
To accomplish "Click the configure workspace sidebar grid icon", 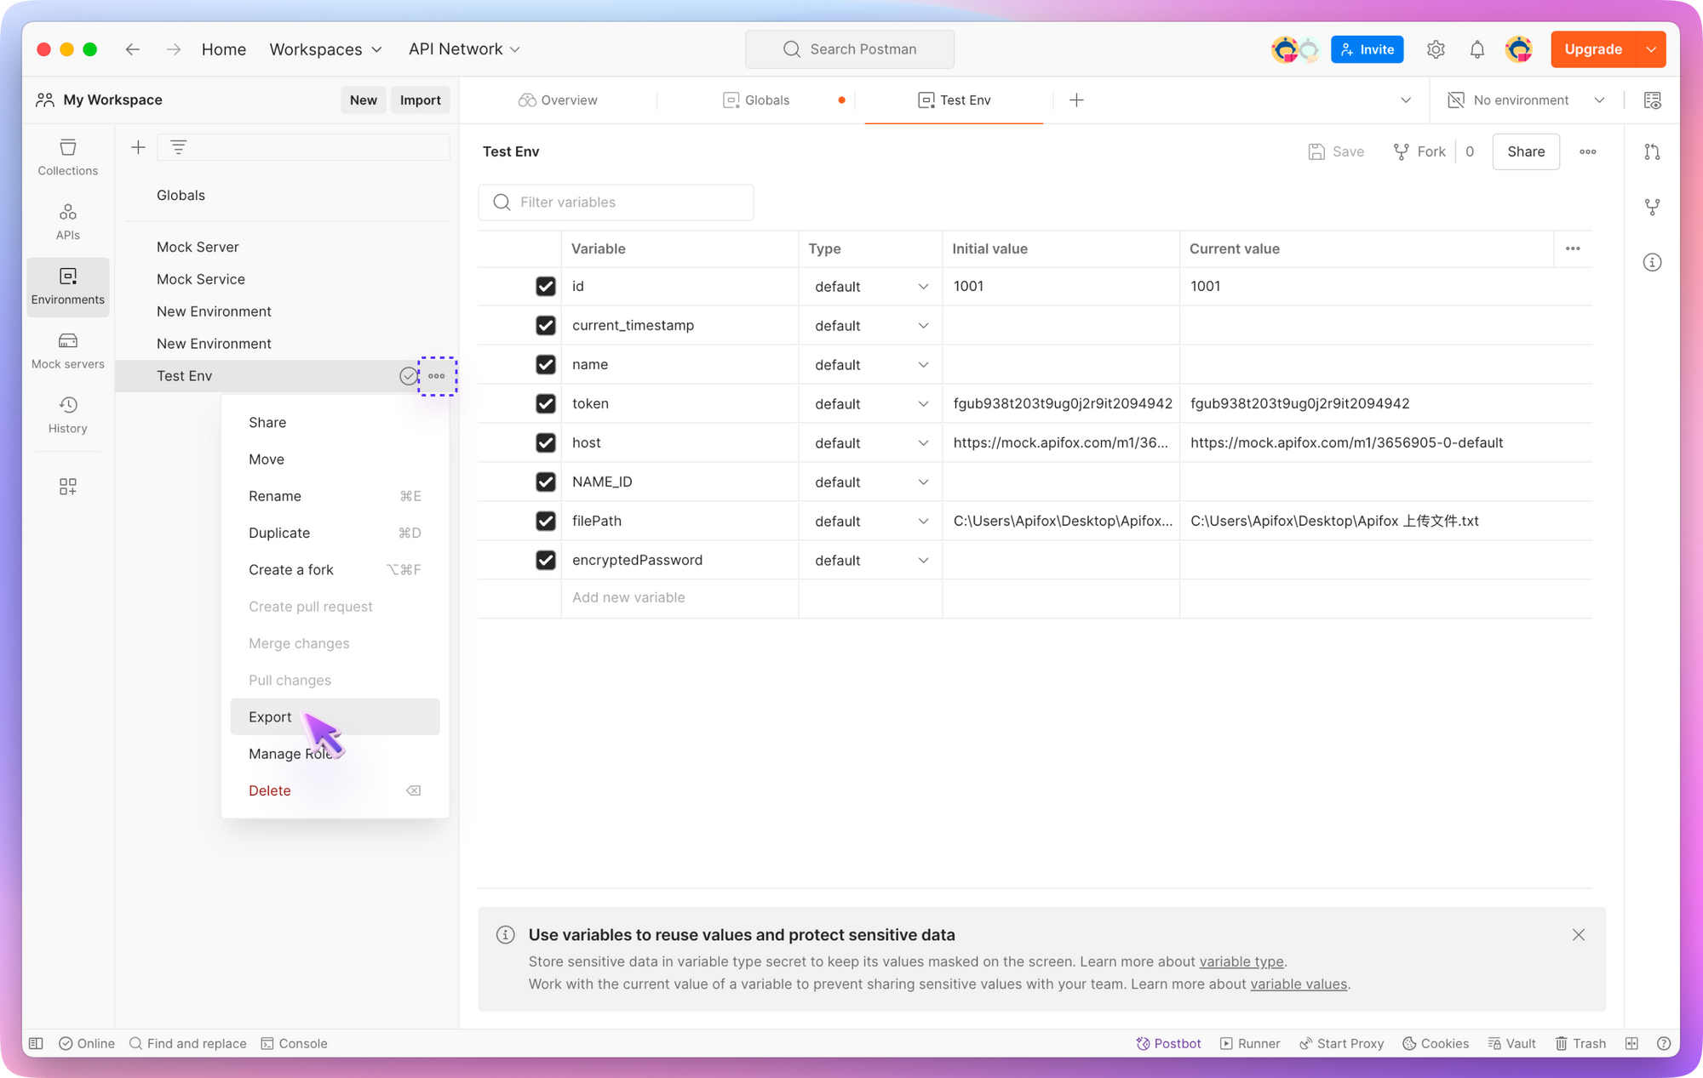I will pos(67,486).
